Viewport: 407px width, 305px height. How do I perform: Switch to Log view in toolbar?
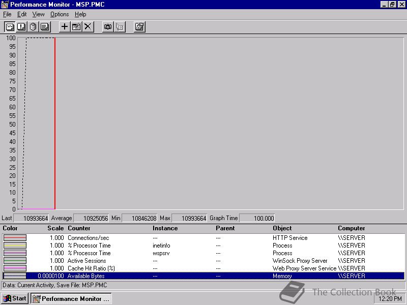tap(33, 27)
